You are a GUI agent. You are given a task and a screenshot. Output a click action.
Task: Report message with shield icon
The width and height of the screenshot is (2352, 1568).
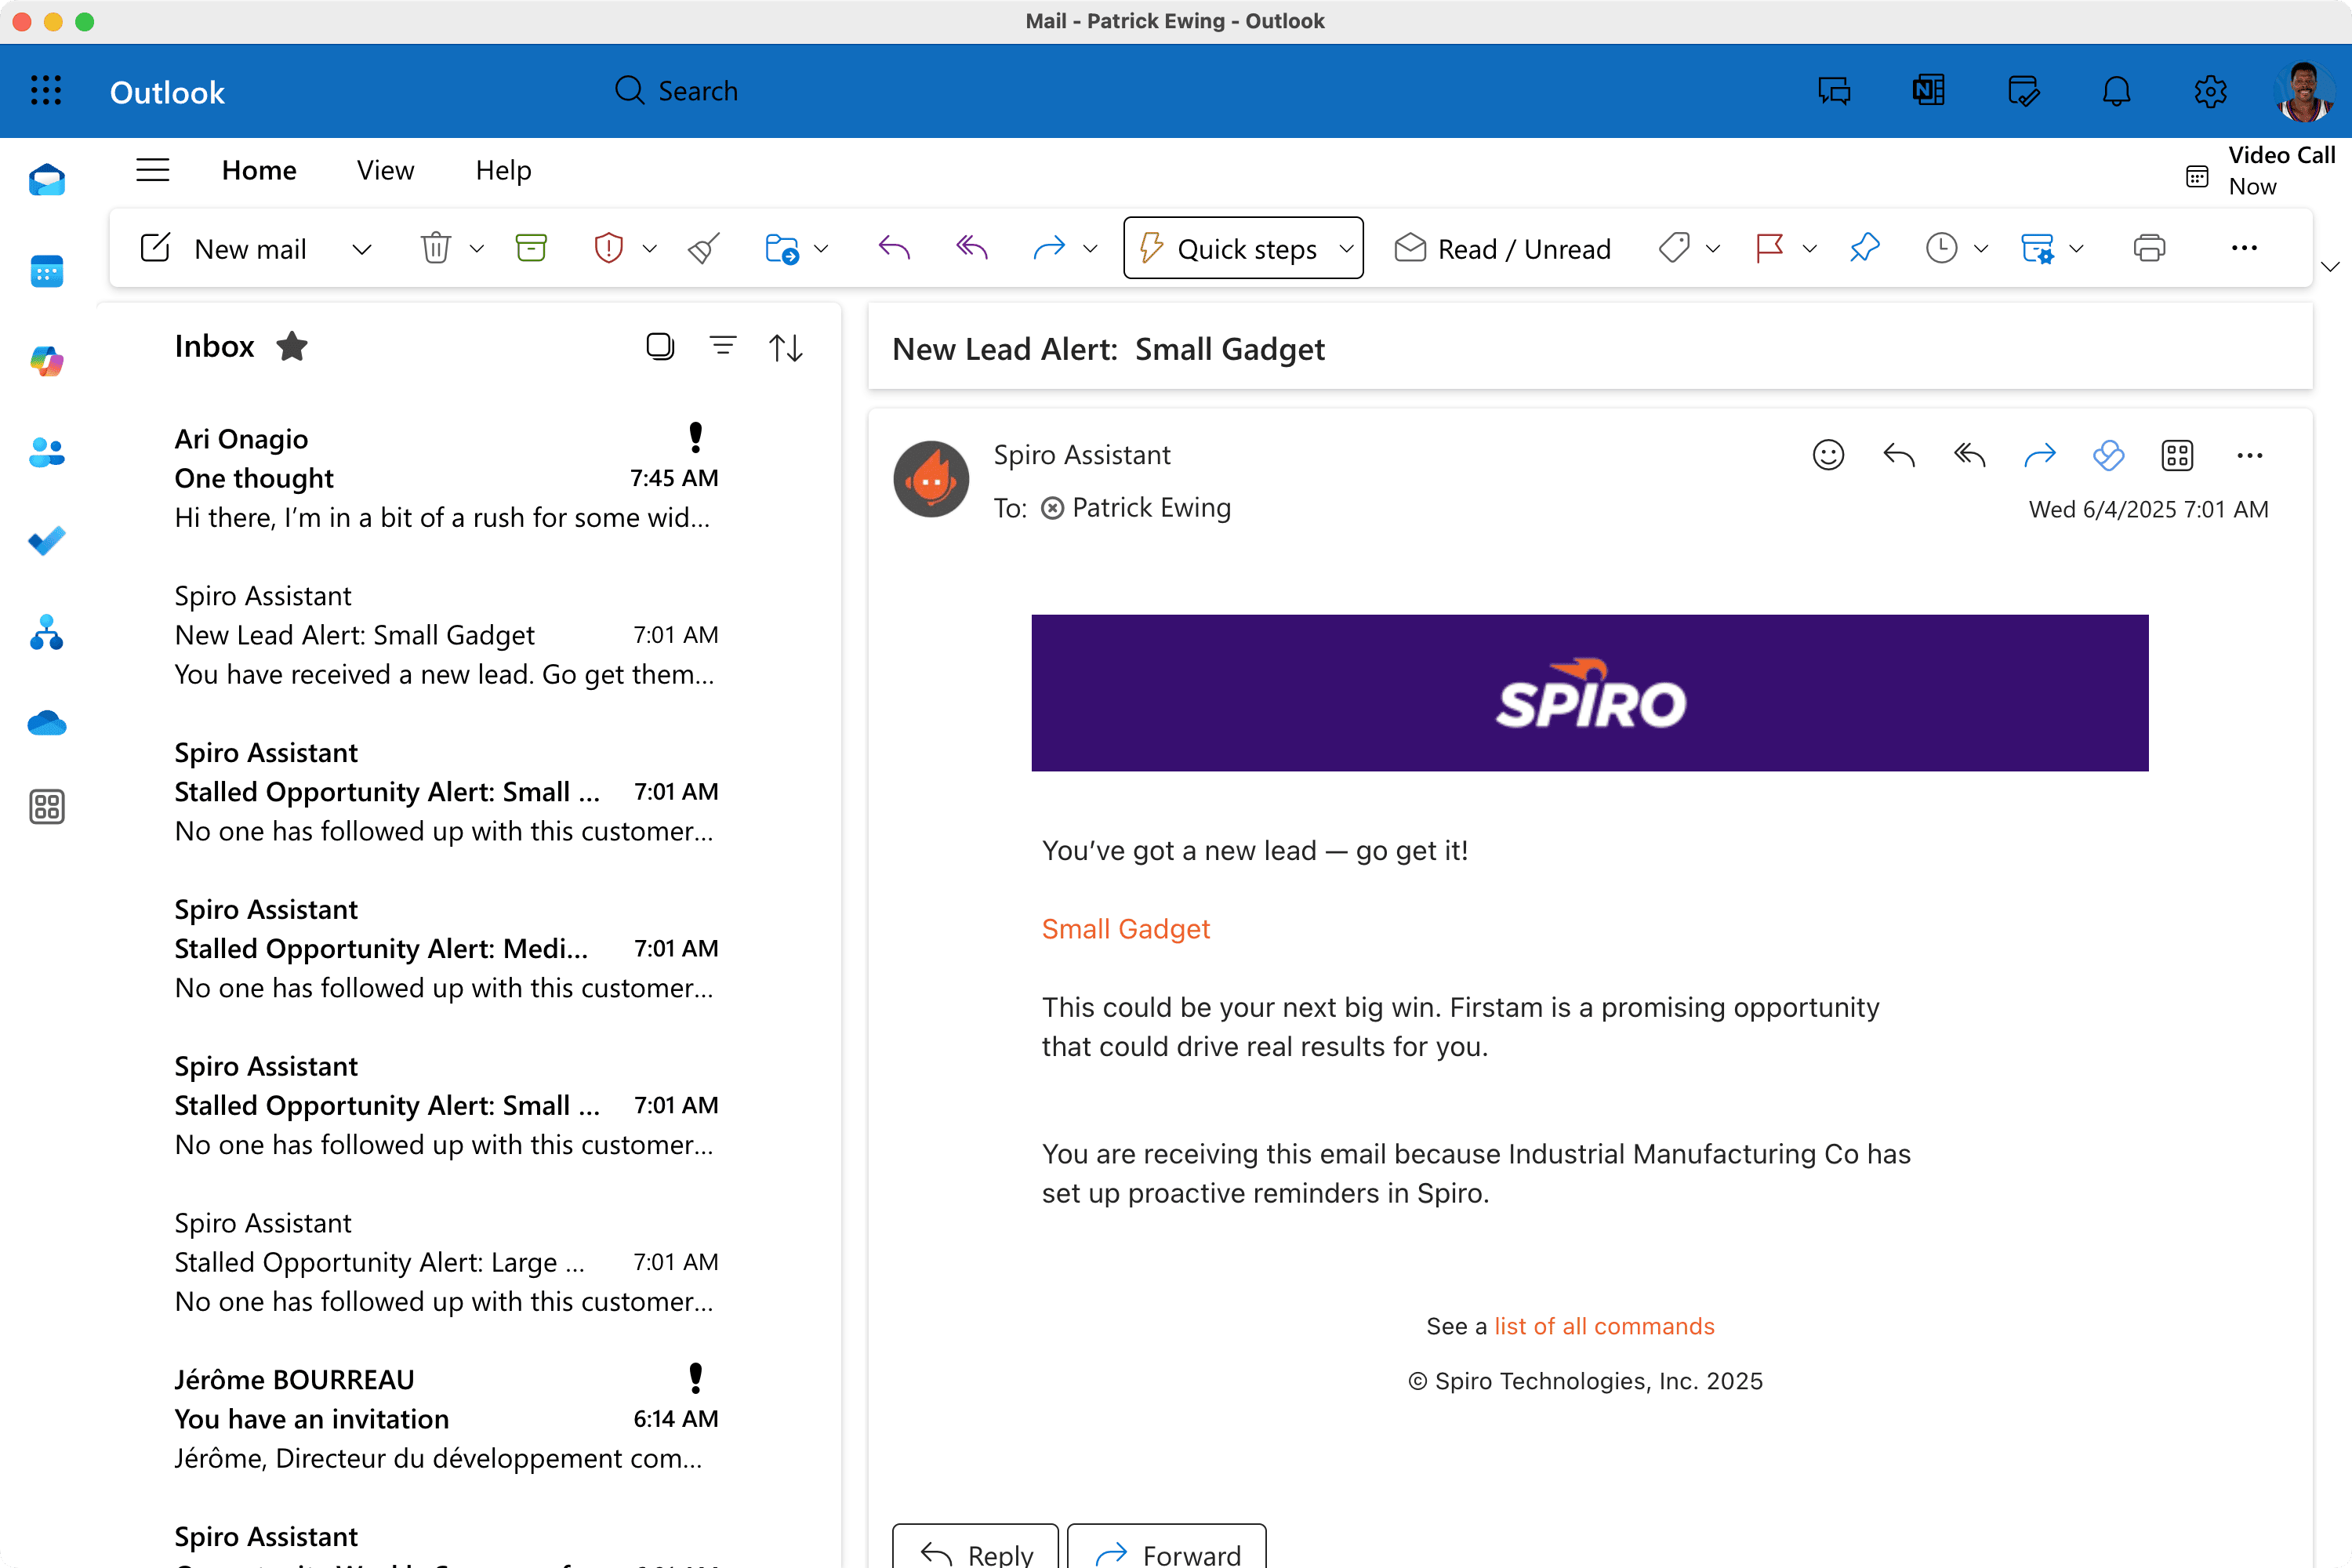tap(608, 247)
